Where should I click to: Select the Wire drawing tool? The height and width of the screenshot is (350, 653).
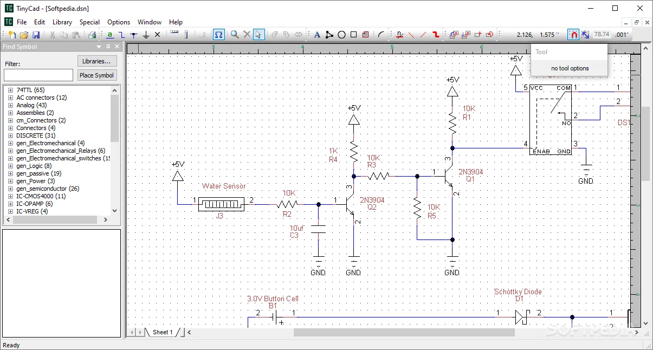[122, 34]
